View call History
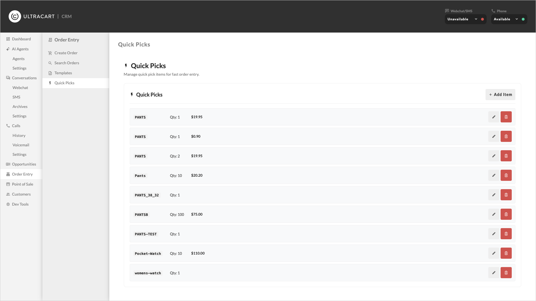Screen dimensions: 536x301 pos(19,135)
